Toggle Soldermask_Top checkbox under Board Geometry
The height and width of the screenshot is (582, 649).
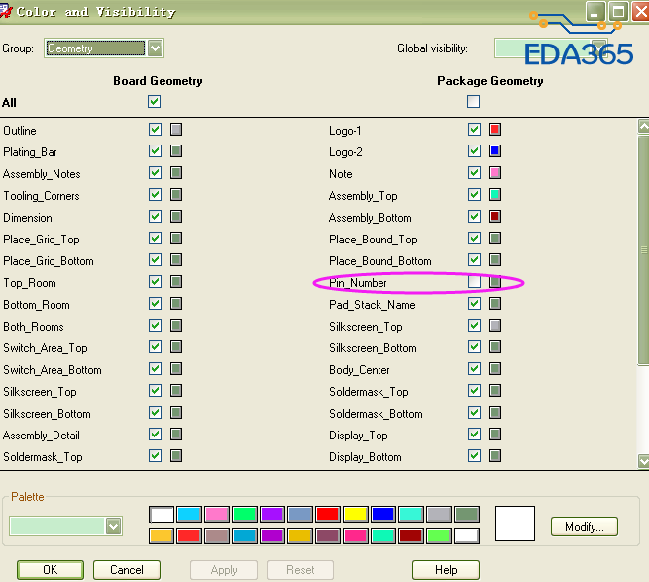point(156,456)
